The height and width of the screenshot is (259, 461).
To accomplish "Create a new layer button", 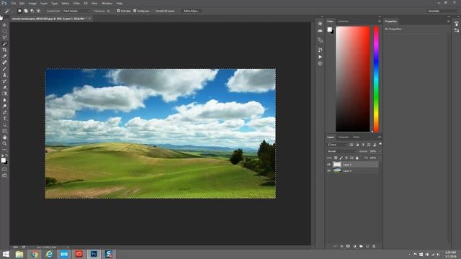I will tap(367, 246).
